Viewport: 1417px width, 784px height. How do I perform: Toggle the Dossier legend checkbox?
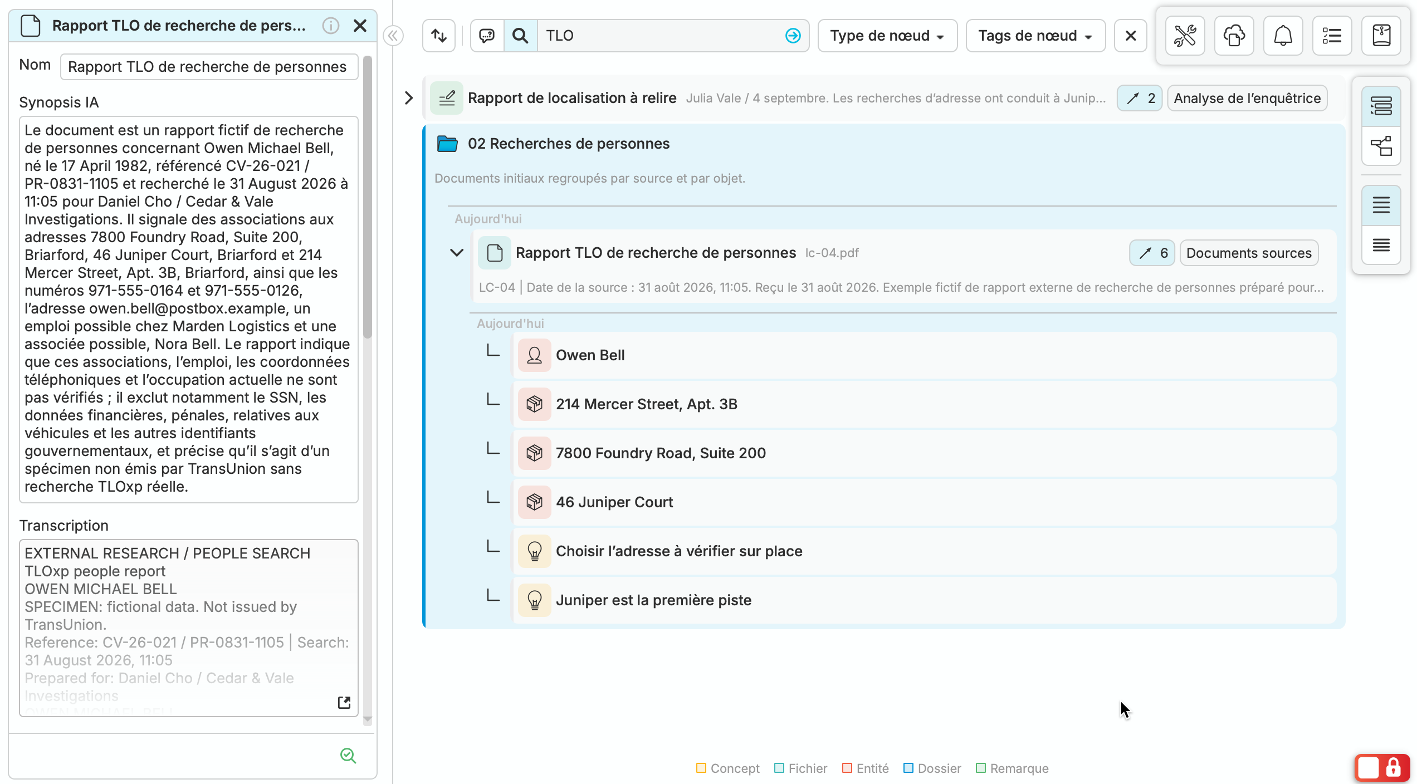[908, 768]
